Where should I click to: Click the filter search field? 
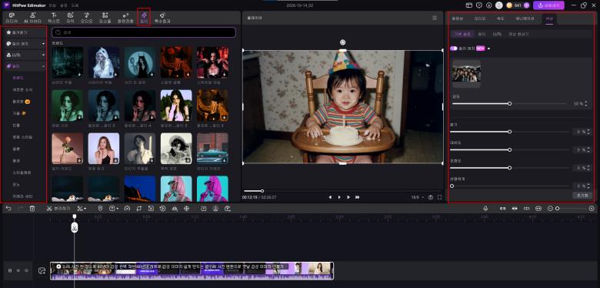point(144,32)
